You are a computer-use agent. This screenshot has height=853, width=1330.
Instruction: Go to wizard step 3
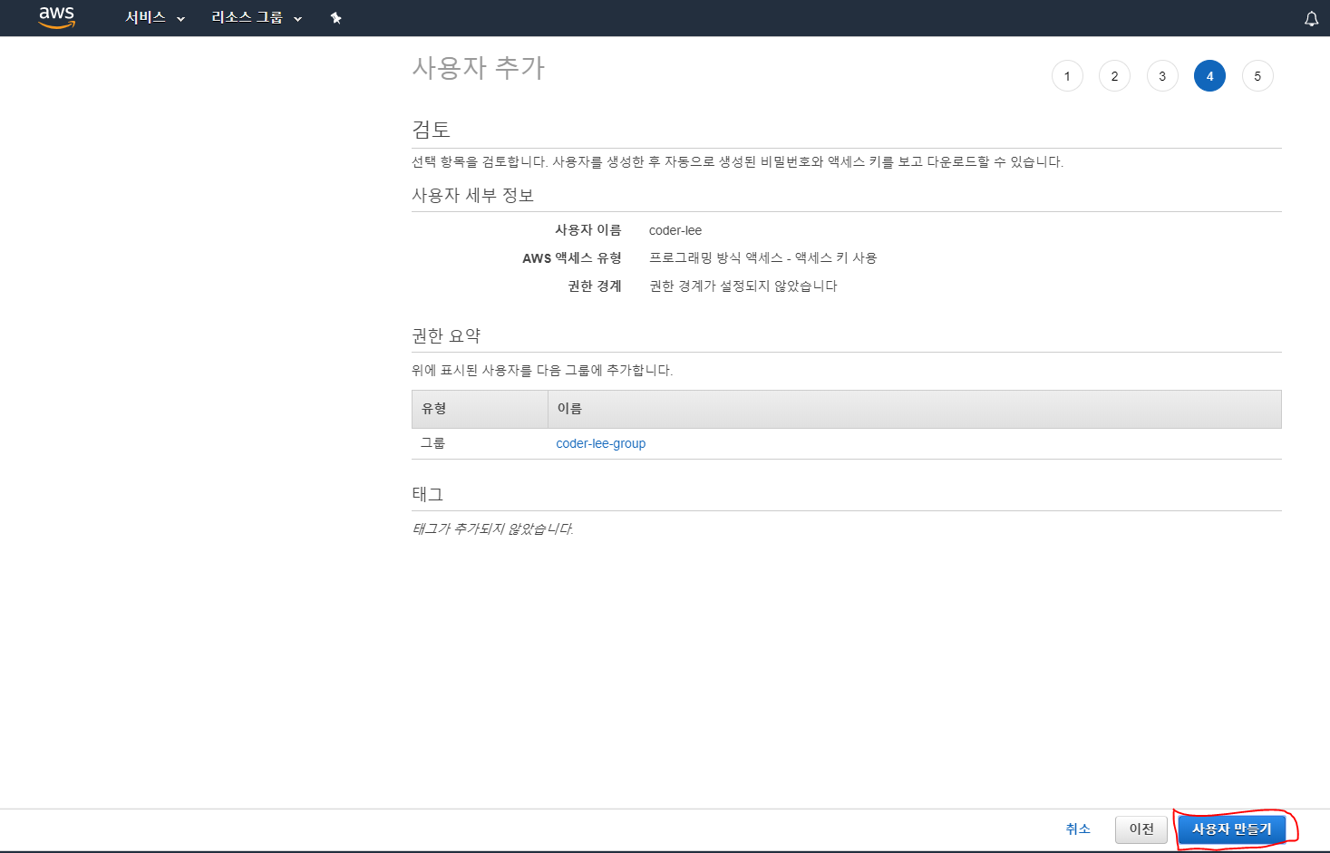coord(1162,76)
